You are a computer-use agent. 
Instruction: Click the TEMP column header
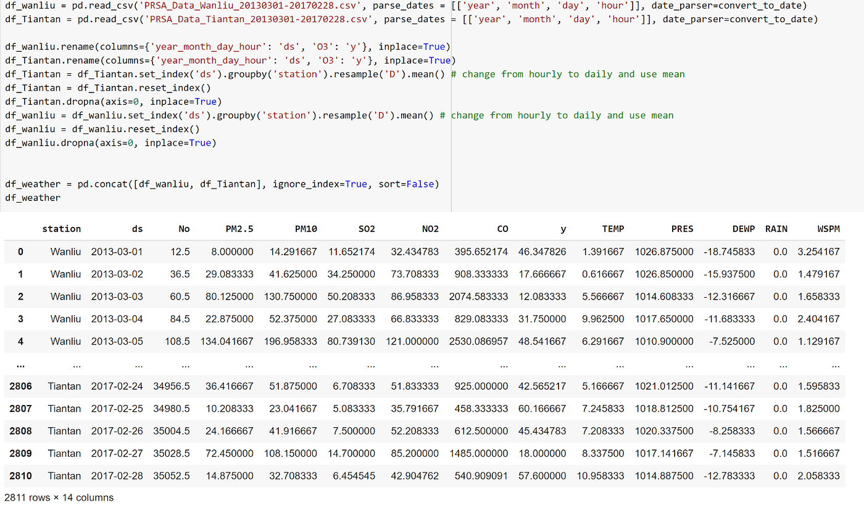pos(613,229)
